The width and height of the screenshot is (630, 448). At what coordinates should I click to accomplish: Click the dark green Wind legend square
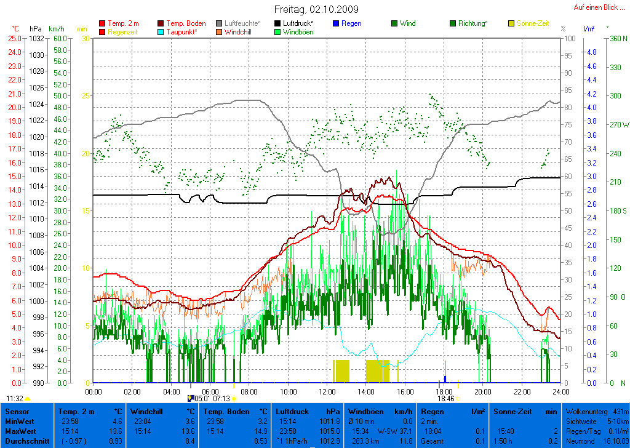click(x=394, y=23)
